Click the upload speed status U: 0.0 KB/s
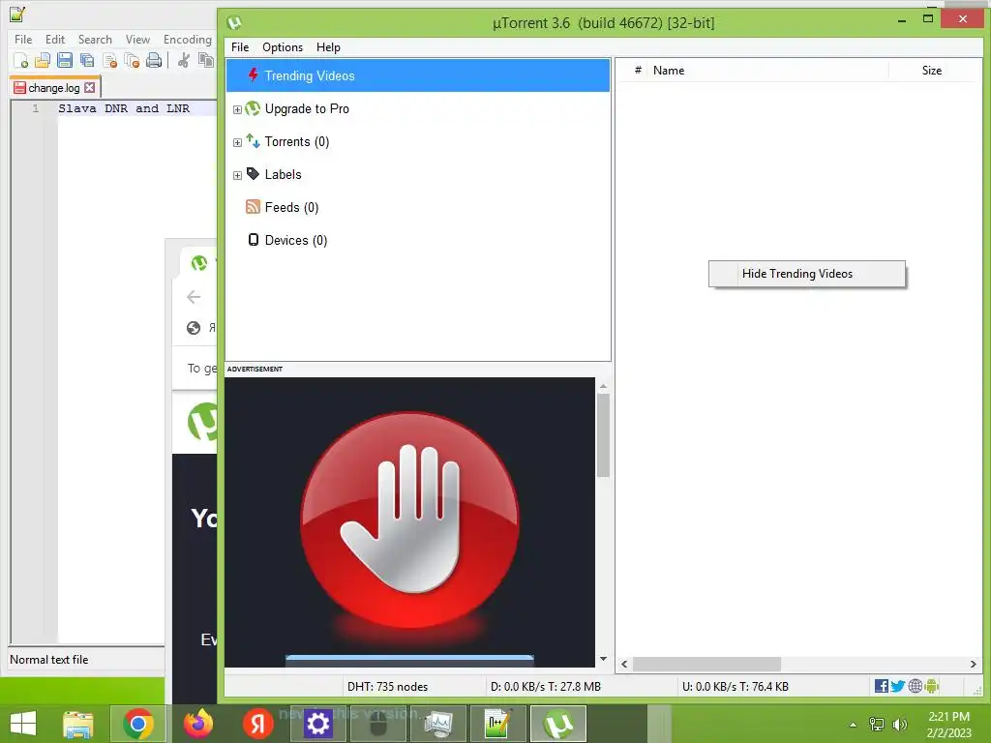 click(736, 687)
